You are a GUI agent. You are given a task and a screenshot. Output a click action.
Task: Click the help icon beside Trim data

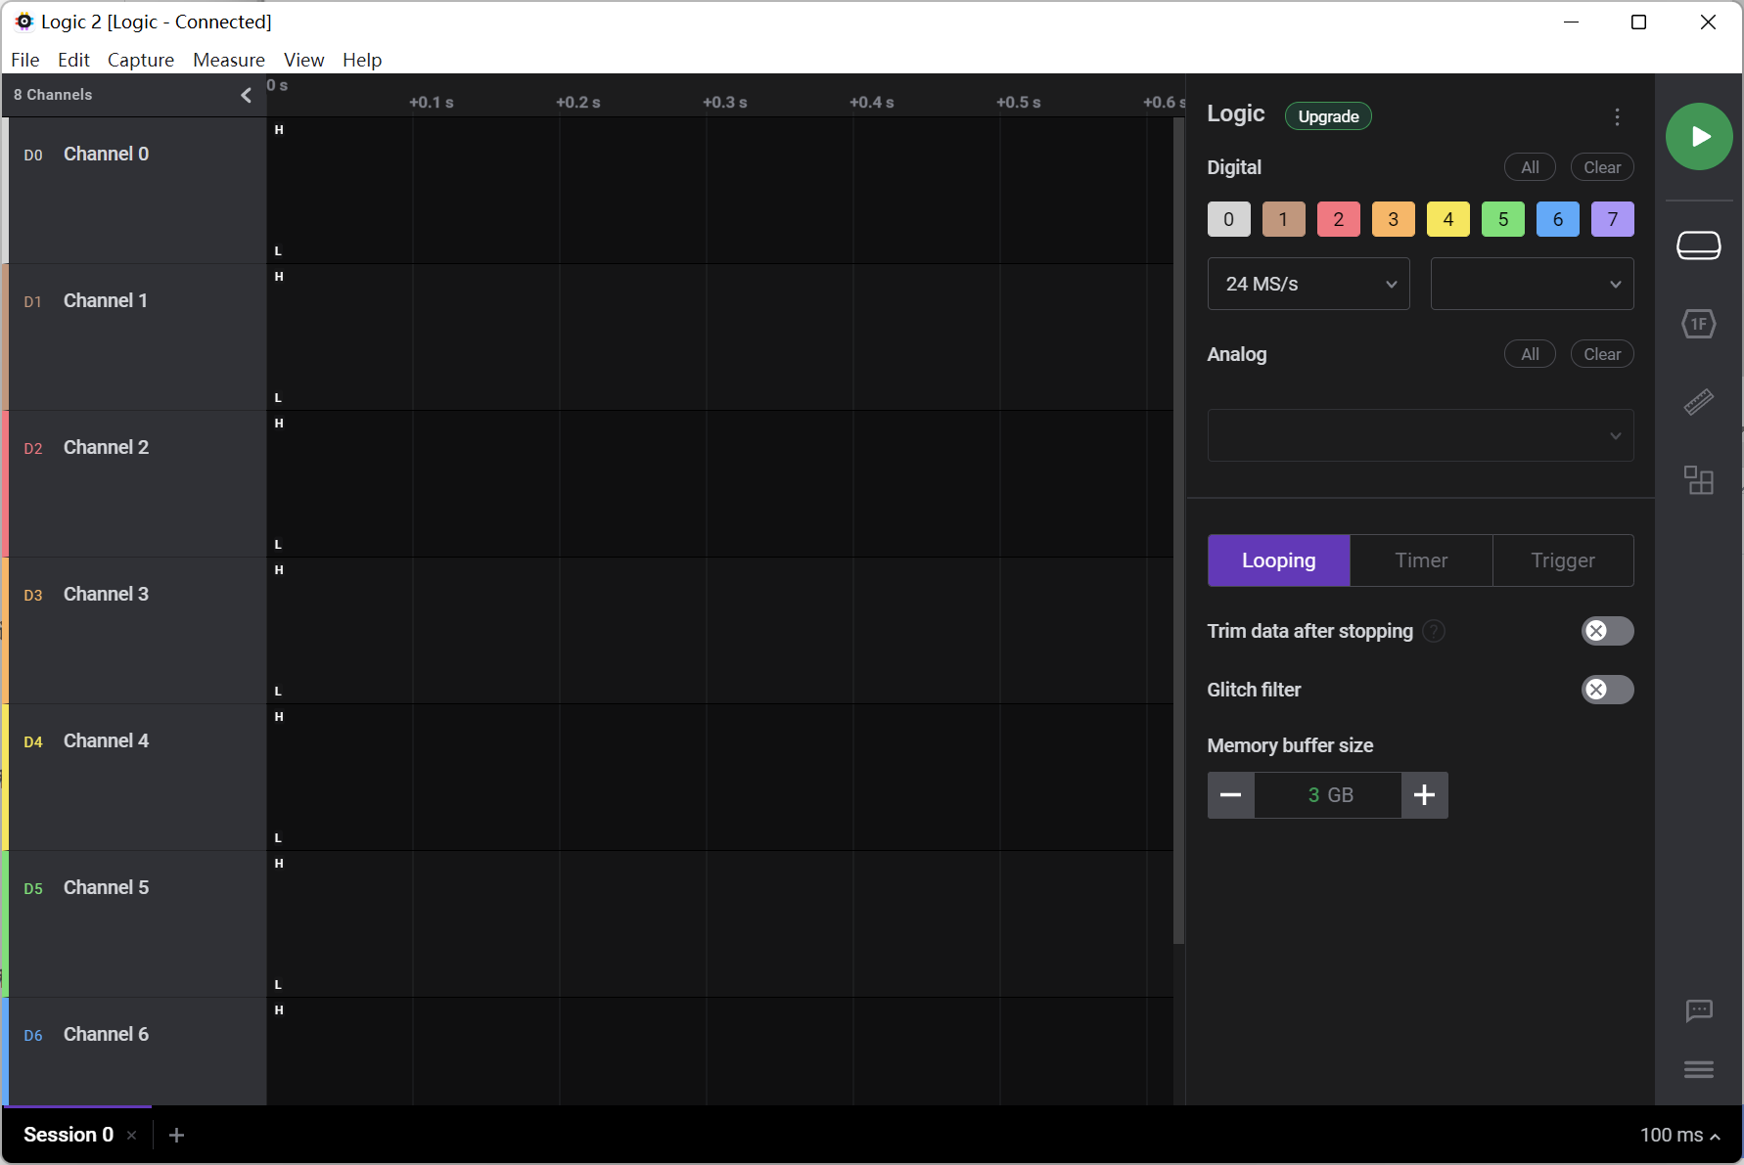click(x=1434, y=631)
